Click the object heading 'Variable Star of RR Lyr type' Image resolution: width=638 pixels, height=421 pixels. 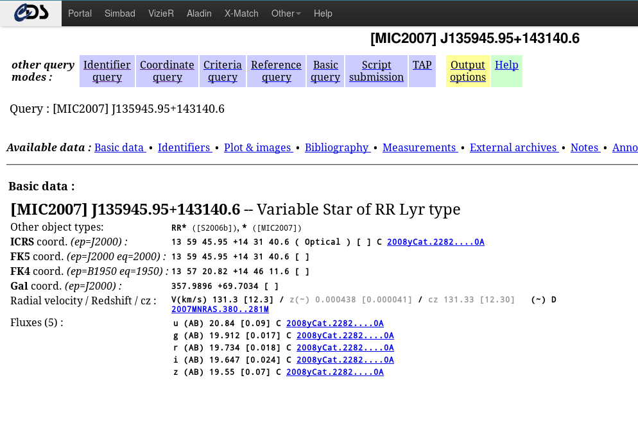coord(358,210)
